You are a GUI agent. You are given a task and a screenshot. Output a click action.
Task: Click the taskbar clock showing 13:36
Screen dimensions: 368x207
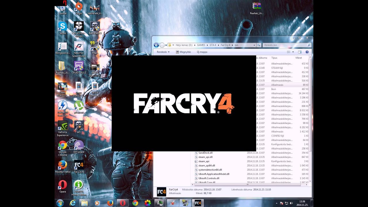[302, 203]
